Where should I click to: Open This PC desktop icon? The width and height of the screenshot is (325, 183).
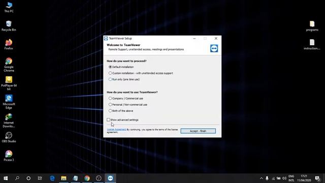click(x=9, y=7)
